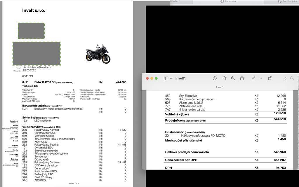The image size is (299, 187).
Task: Zoom in on the Invelt1 document
Action: pos(233,78)
